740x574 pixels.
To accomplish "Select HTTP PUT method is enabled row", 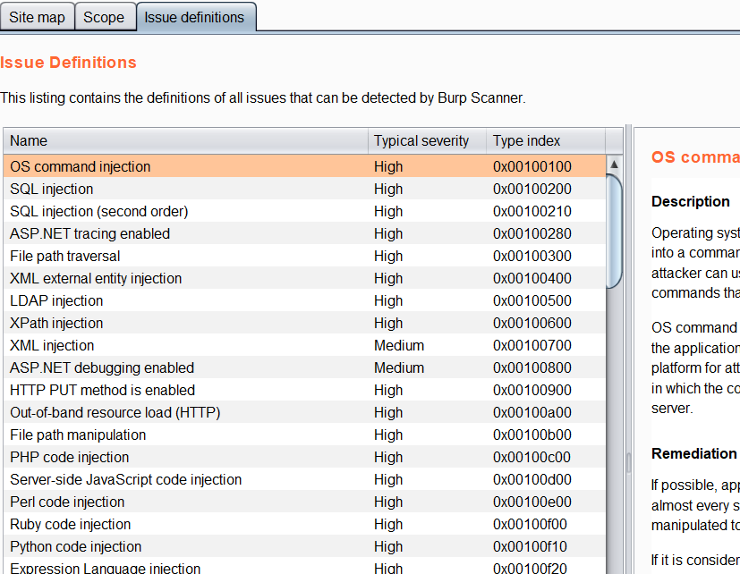I will [304, 390].
